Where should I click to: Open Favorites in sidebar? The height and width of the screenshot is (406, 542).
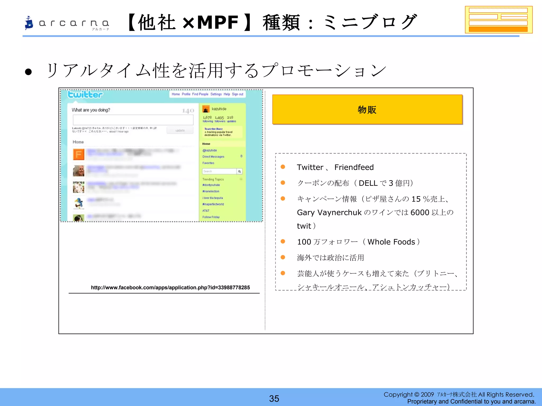(208, 163)
